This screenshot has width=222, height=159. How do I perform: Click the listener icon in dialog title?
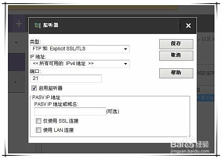point(38,25)
